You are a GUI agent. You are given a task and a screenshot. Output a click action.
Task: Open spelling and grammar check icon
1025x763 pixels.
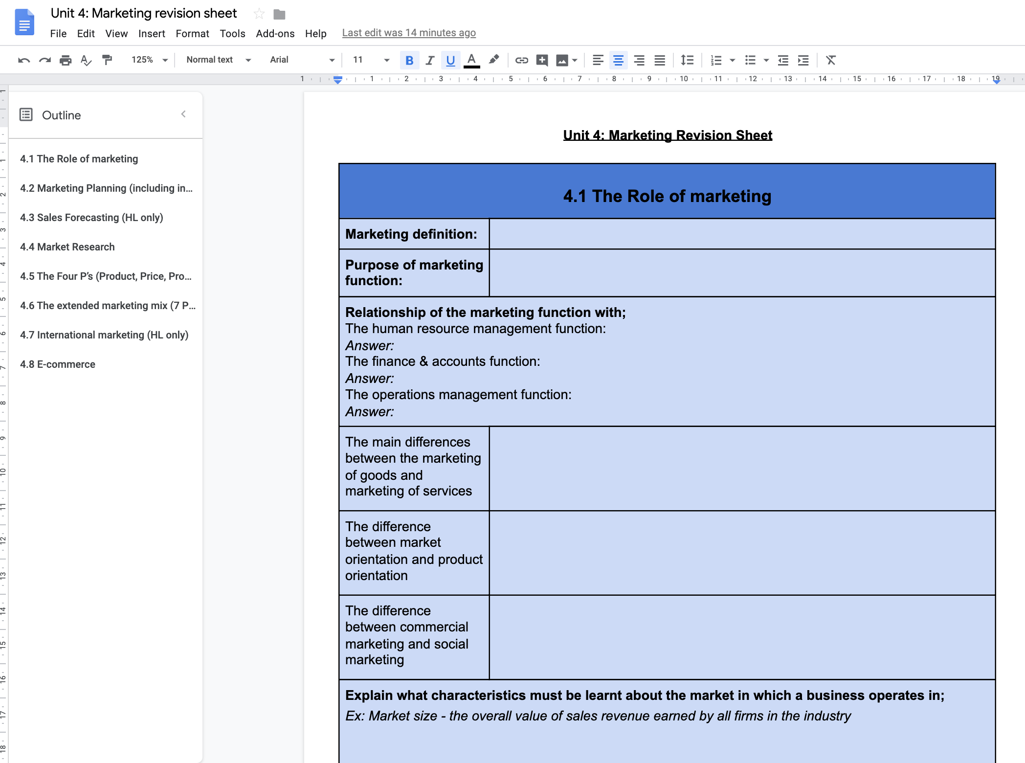pos(86,60)
